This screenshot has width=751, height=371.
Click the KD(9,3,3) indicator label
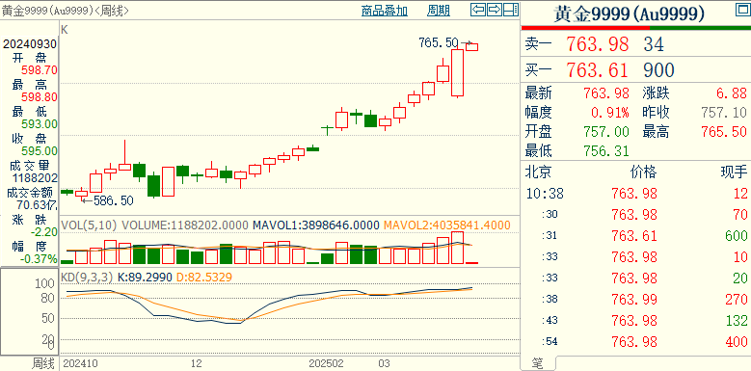(x=86, y=277)
